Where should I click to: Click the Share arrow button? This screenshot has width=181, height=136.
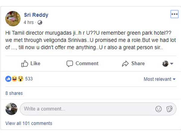[x=133, y=63]
